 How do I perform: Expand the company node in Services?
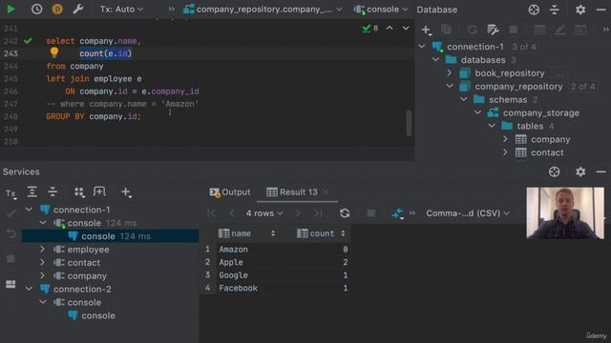[x=42, y=275]
